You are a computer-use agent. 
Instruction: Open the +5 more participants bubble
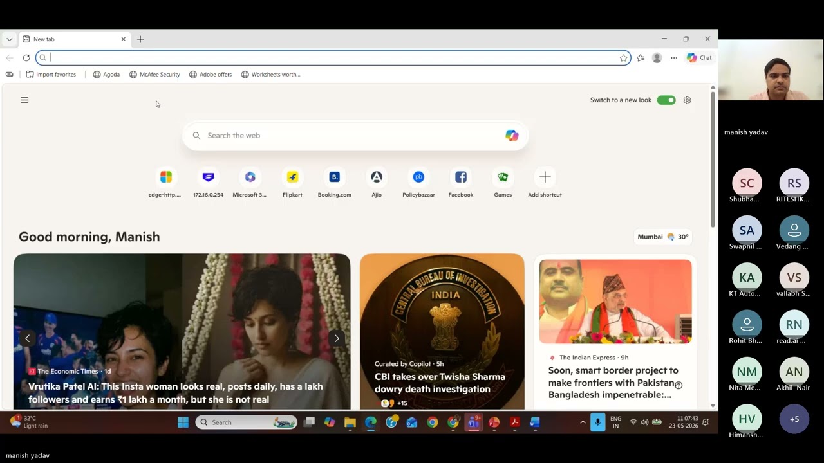[794, 419]
